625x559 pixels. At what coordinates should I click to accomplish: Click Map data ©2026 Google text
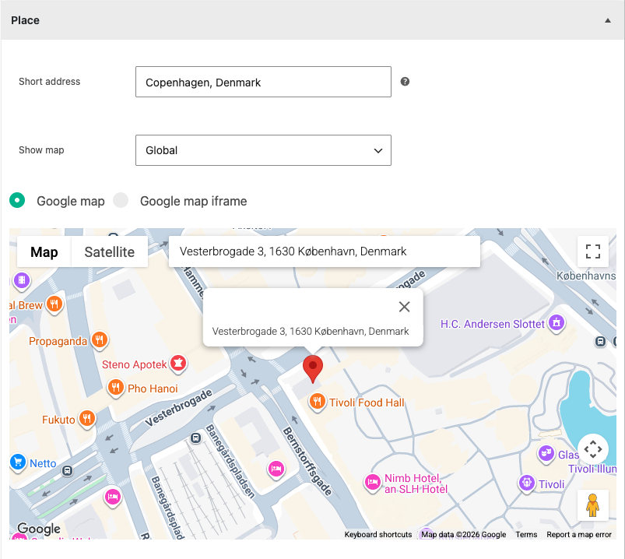[x=464, y=534]
